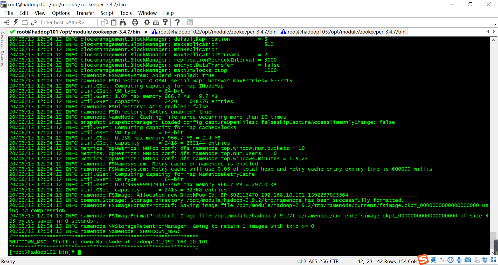
Task: Open the File menu
Action: coord(9,13)
